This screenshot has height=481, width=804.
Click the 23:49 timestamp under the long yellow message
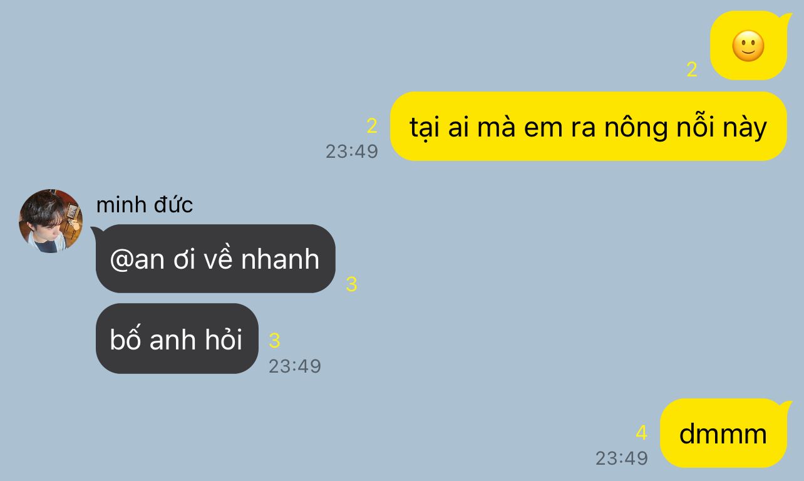click(x=352, y=152)
